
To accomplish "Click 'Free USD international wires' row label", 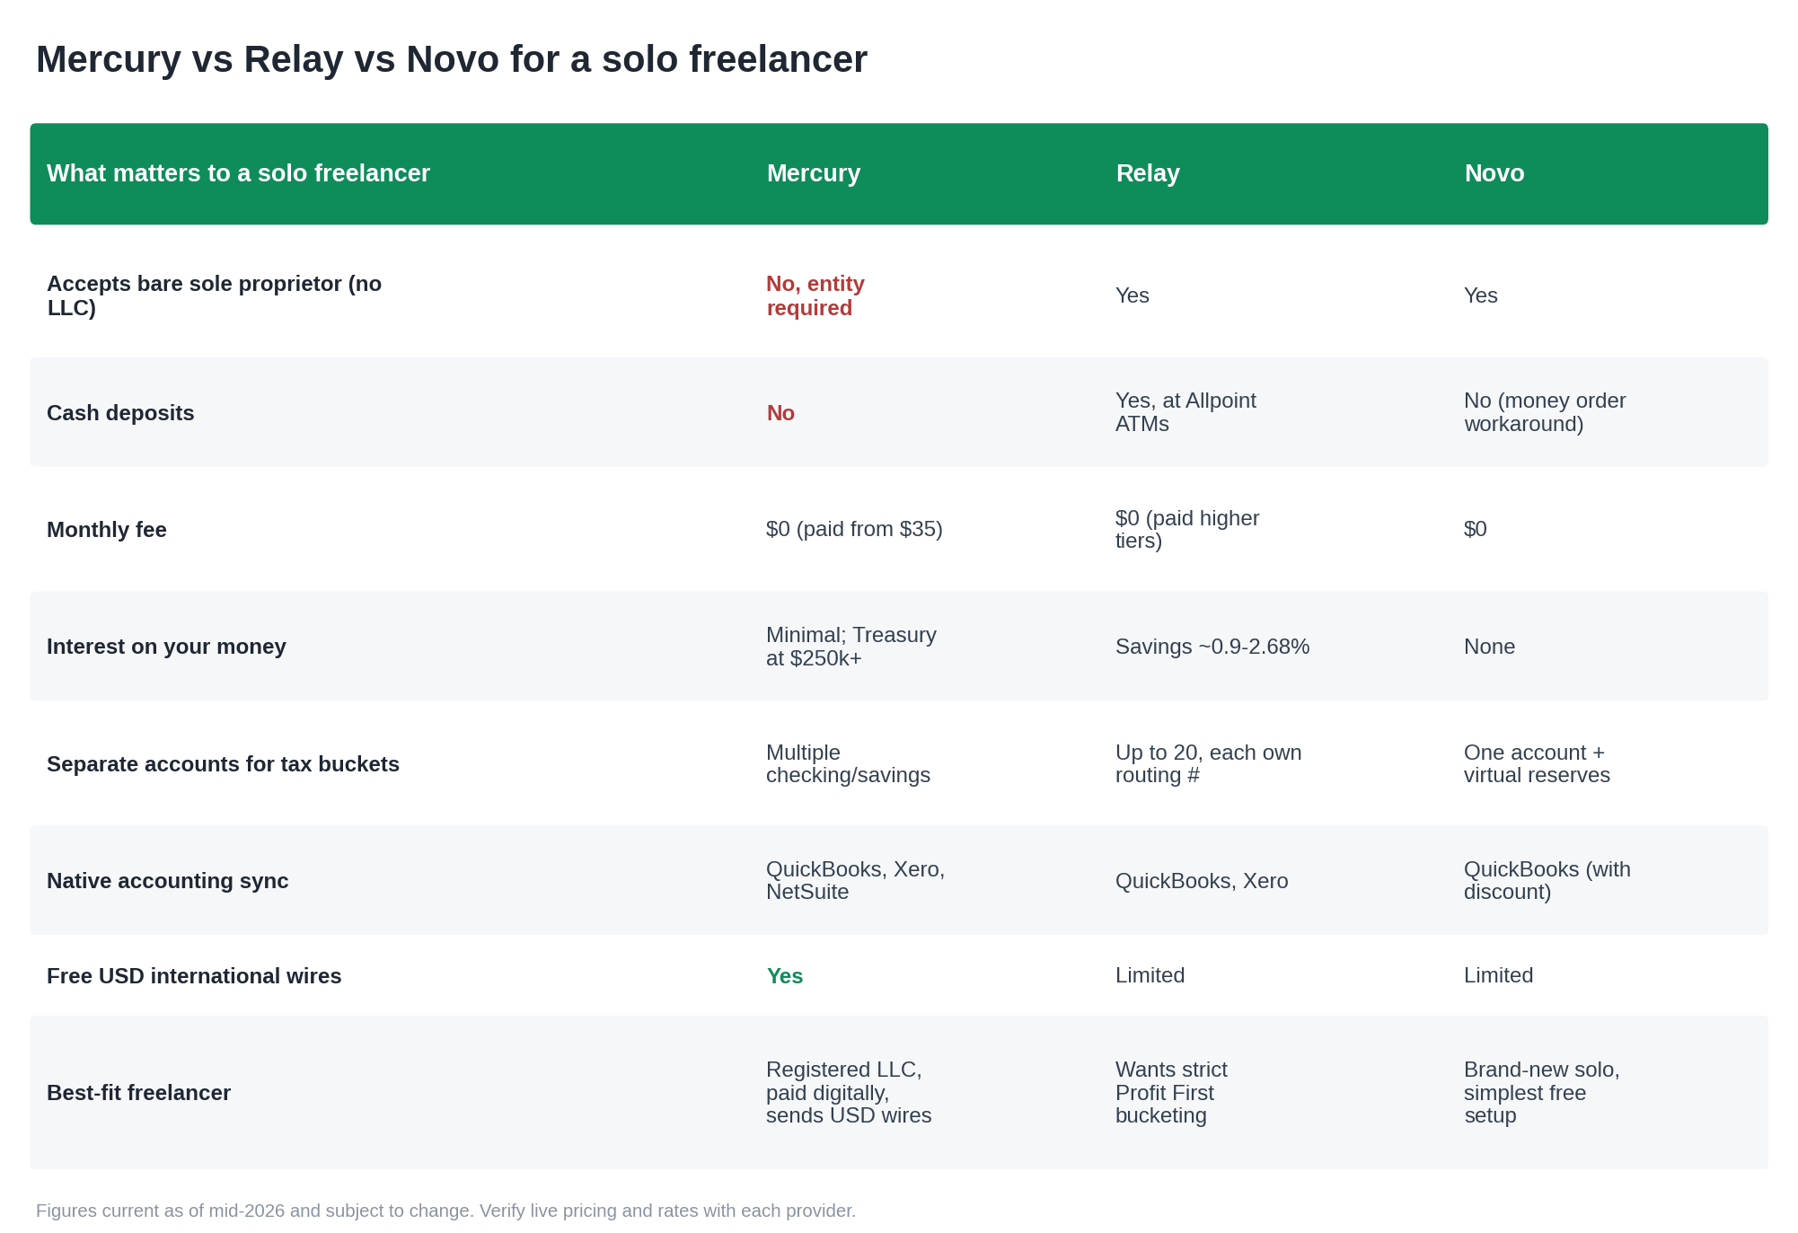I will pos(194,976).
